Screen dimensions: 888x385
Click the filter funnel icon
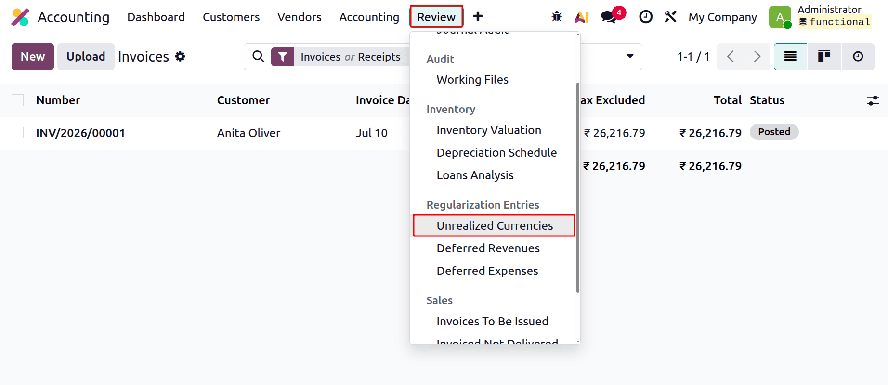point(283,57)
